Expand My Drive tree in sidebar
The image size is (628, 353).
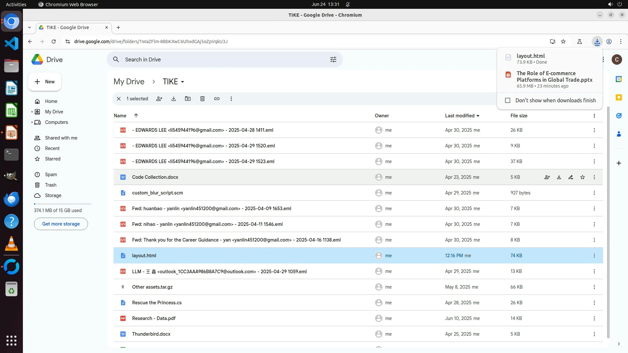pyautogui.click(x=32, y=112)
